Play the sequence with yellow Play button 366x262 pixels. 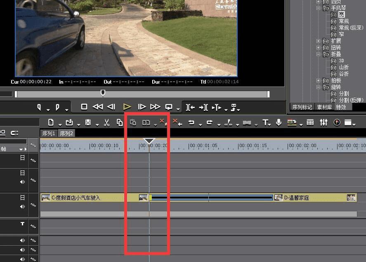[127, 107]
